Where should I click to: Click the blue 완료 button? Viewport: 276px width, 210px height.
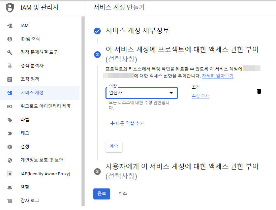(x=101, y=193)
